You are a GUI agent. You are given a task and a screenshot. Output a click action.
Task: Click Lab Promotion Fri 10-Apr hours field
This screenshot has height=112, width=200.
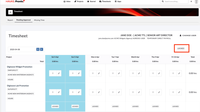tap(173, 92)
